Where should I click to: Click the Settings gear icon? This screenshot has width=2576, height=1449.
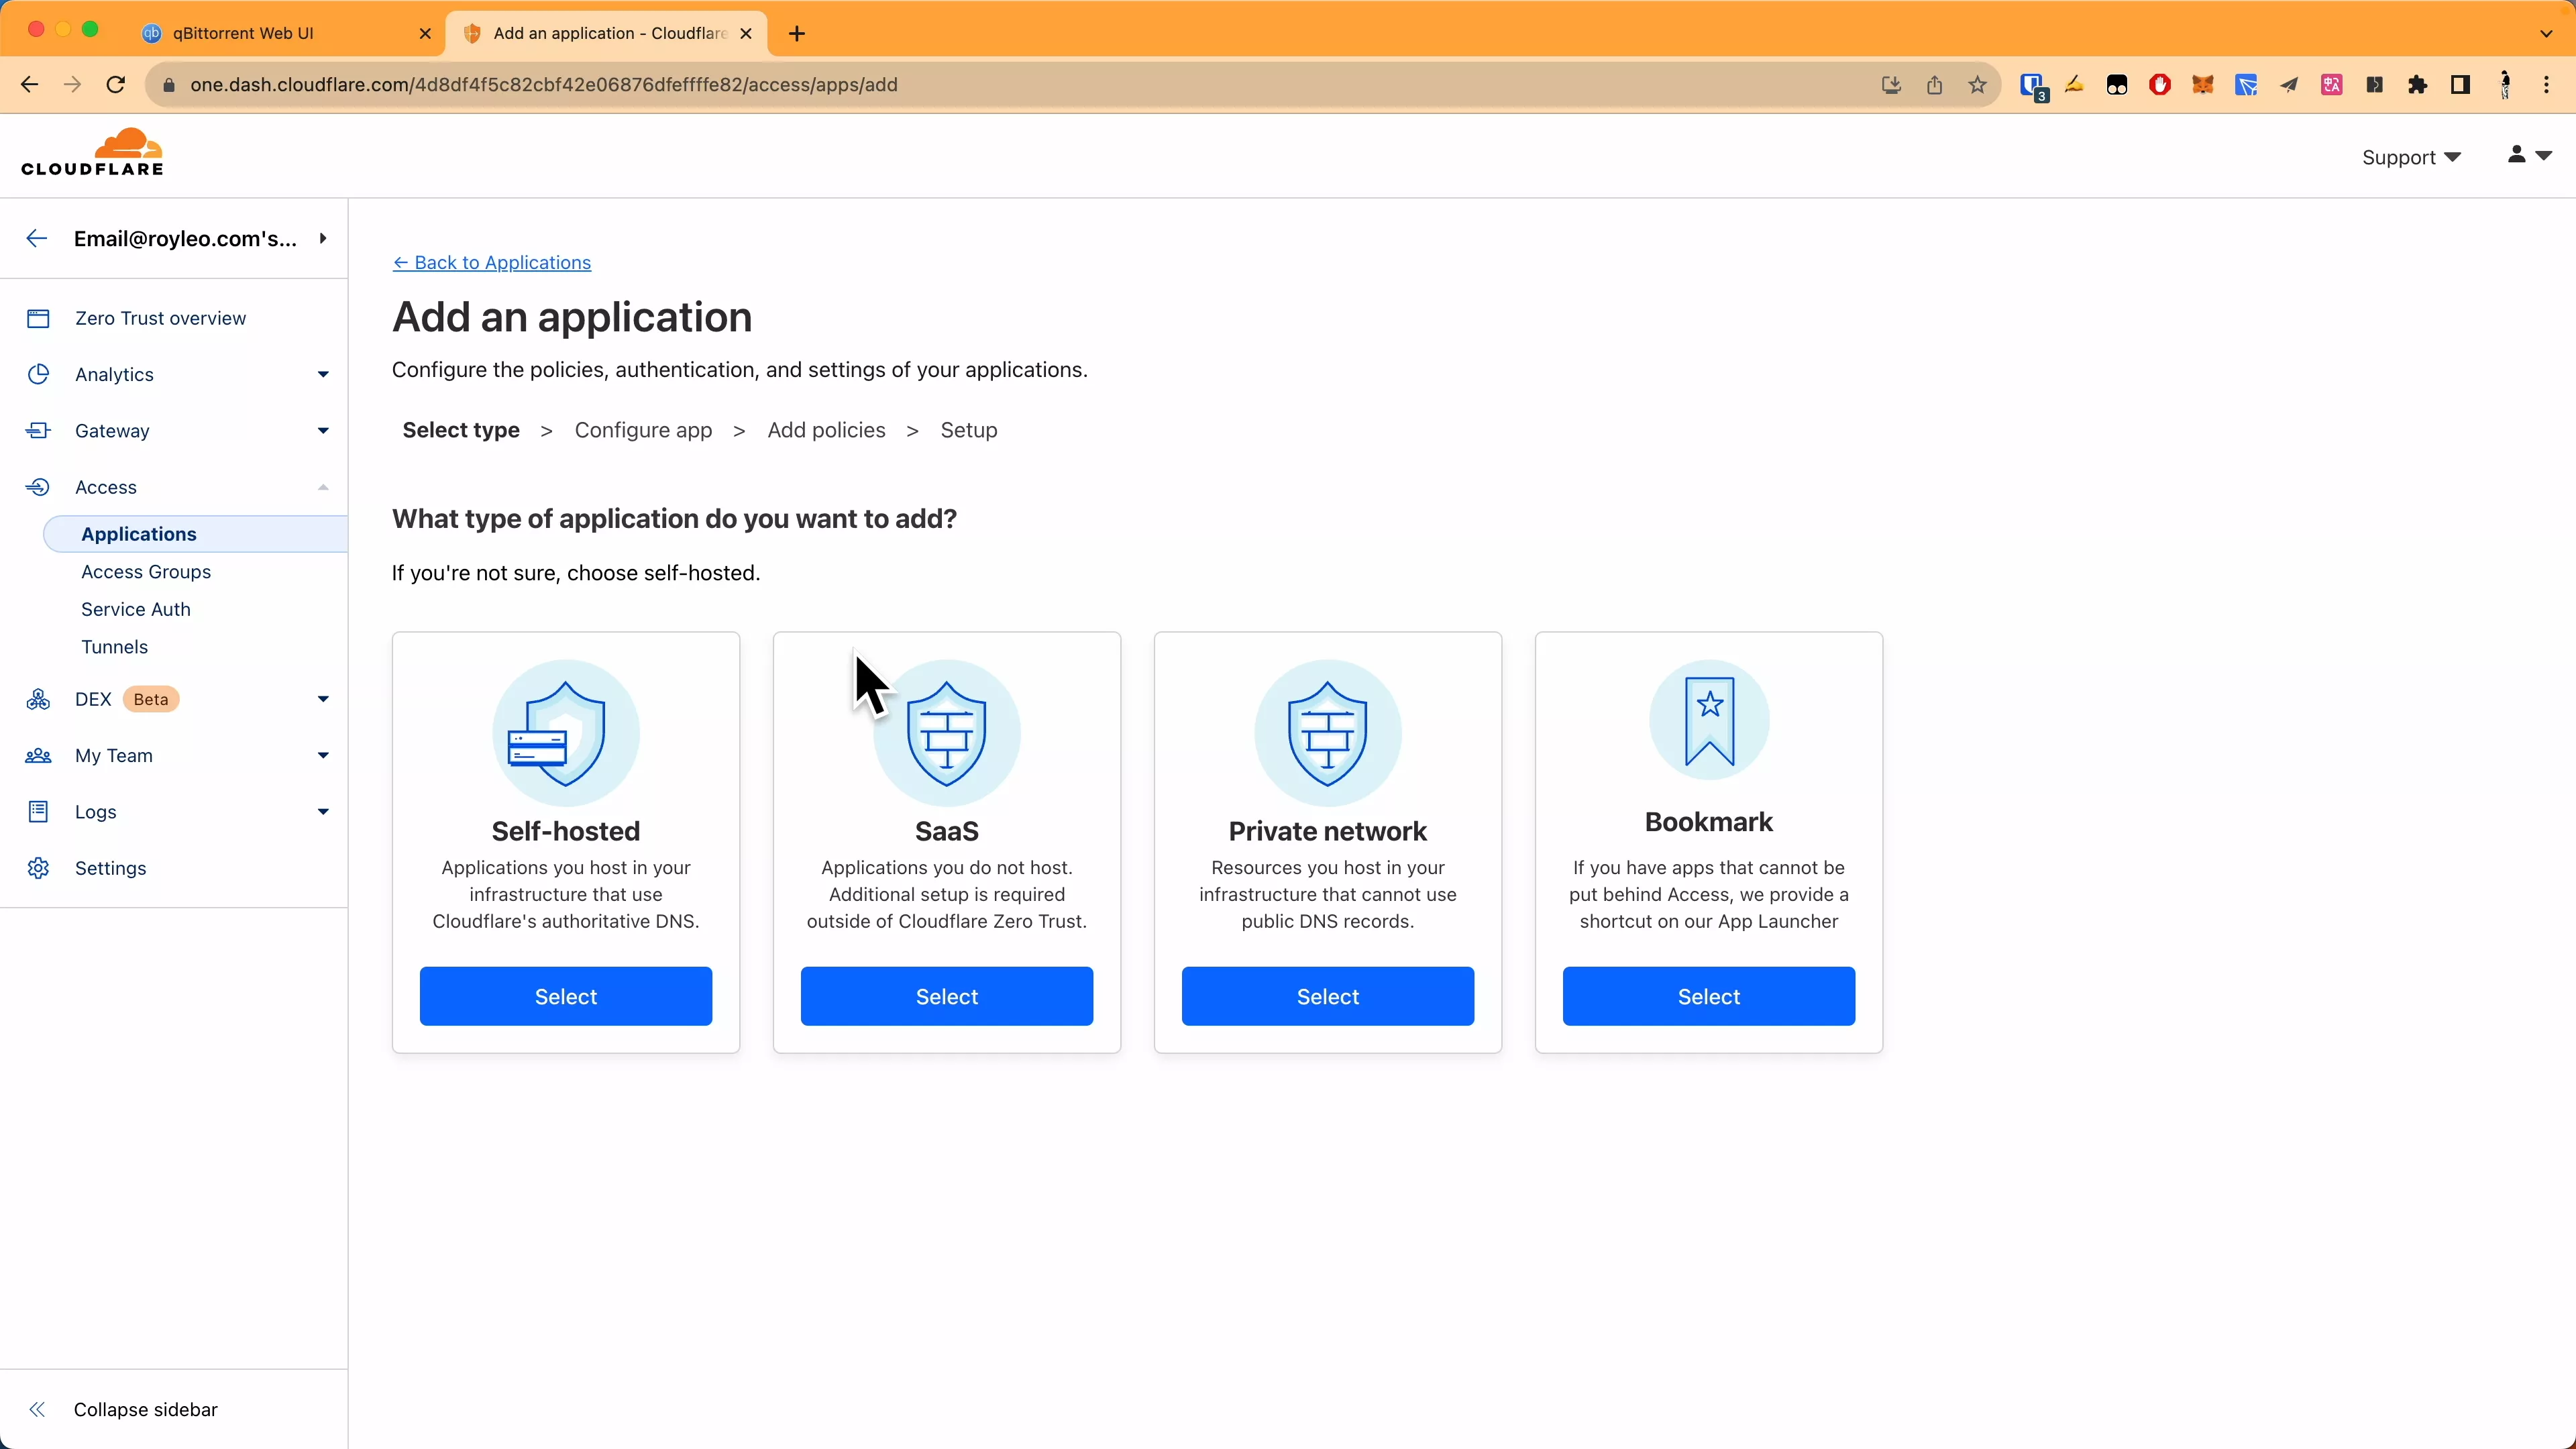click(38, 869)
